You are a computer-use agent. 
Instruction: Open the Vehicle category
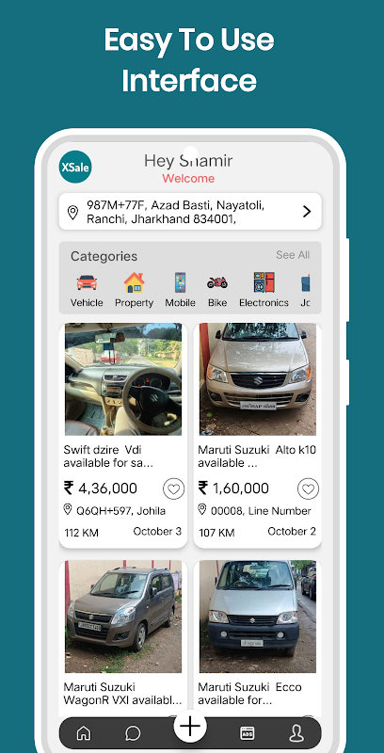(x=87, y=290)
